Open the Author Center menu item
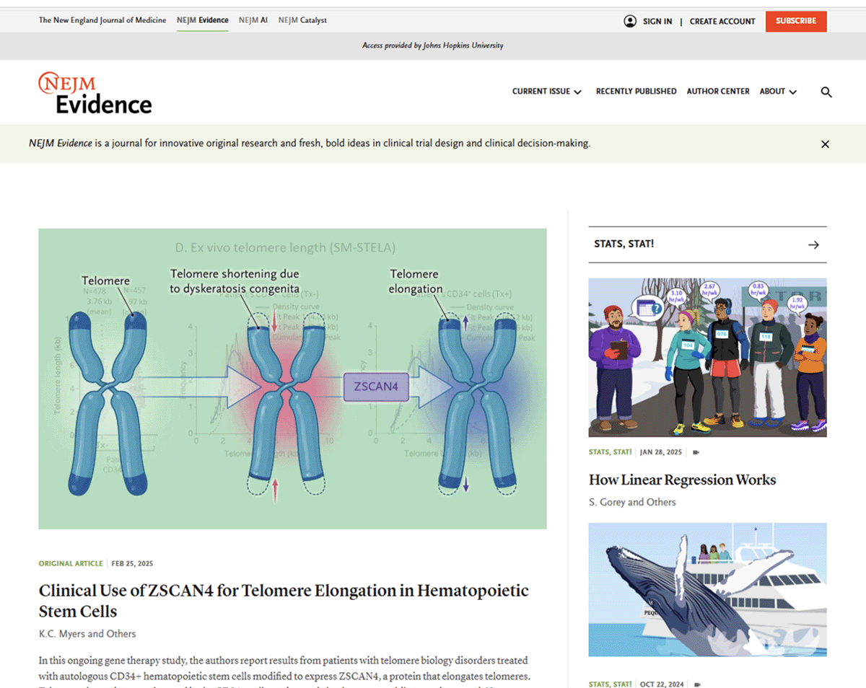 tap(718, 92)
